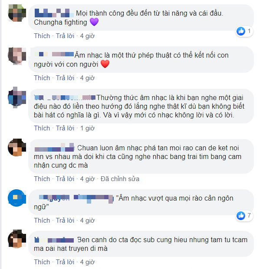This screenshot has width=263, height=269.
Task: Open the first commenter's pixelated avatar
Action: click(17, 13)
